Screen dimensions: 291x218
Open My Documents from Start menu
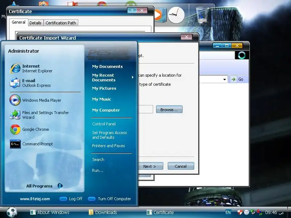(107, 66)
